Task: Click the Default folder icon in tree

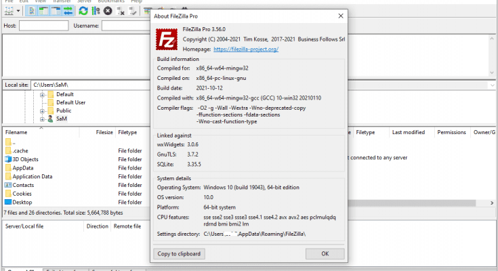Action: 51,94
